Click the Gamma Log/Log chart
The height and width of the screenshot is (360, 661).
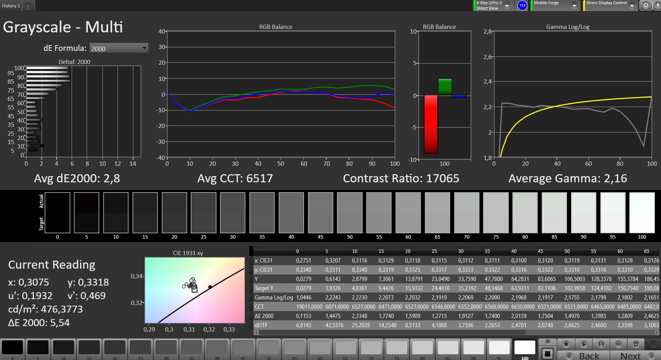[573, 94]
